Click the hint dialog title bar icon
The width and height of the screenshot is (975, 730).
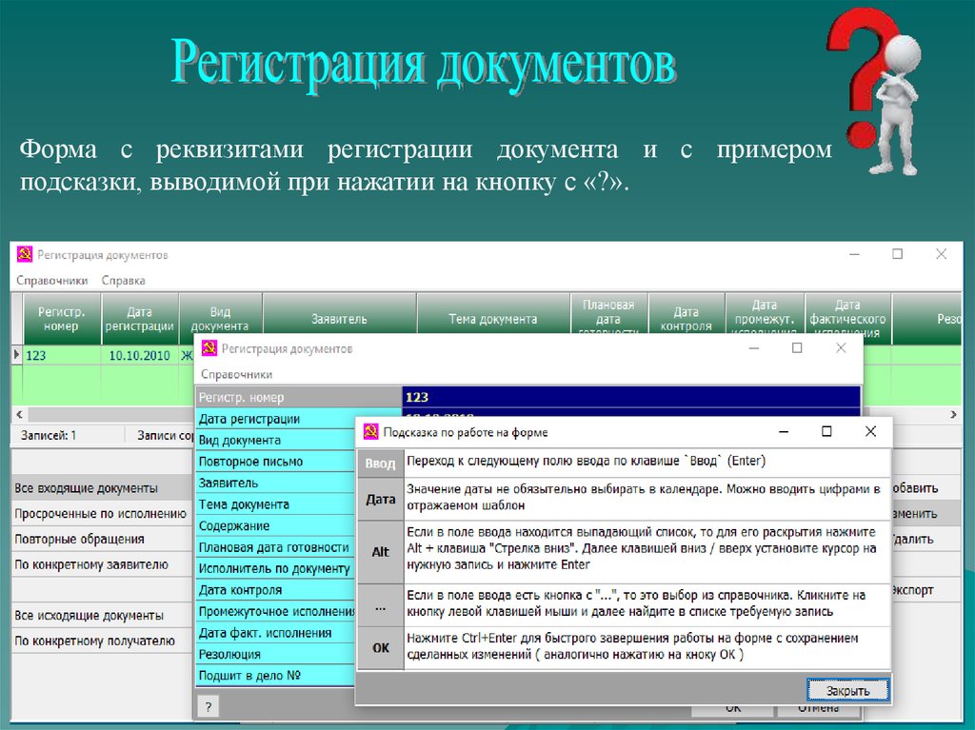click(x=371, y=432)
